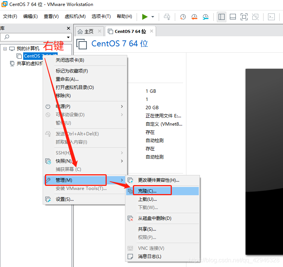Select 我的计算机 in the library tree

28,49
